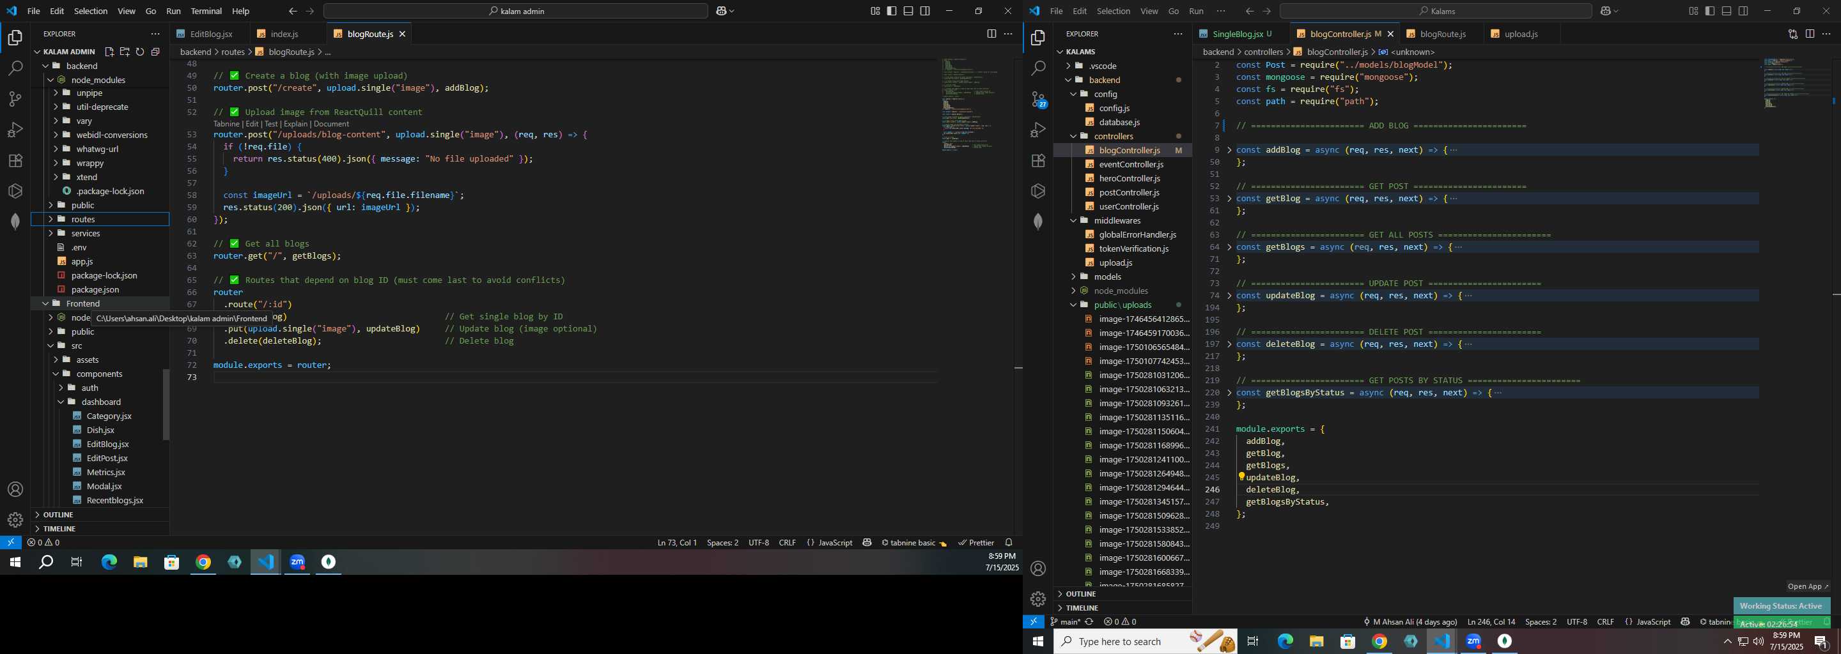Toggle bottom panel in Kalams window title bar
Image resolution: width=1841 pixels, height=654 pixels.
point(1726,11)
